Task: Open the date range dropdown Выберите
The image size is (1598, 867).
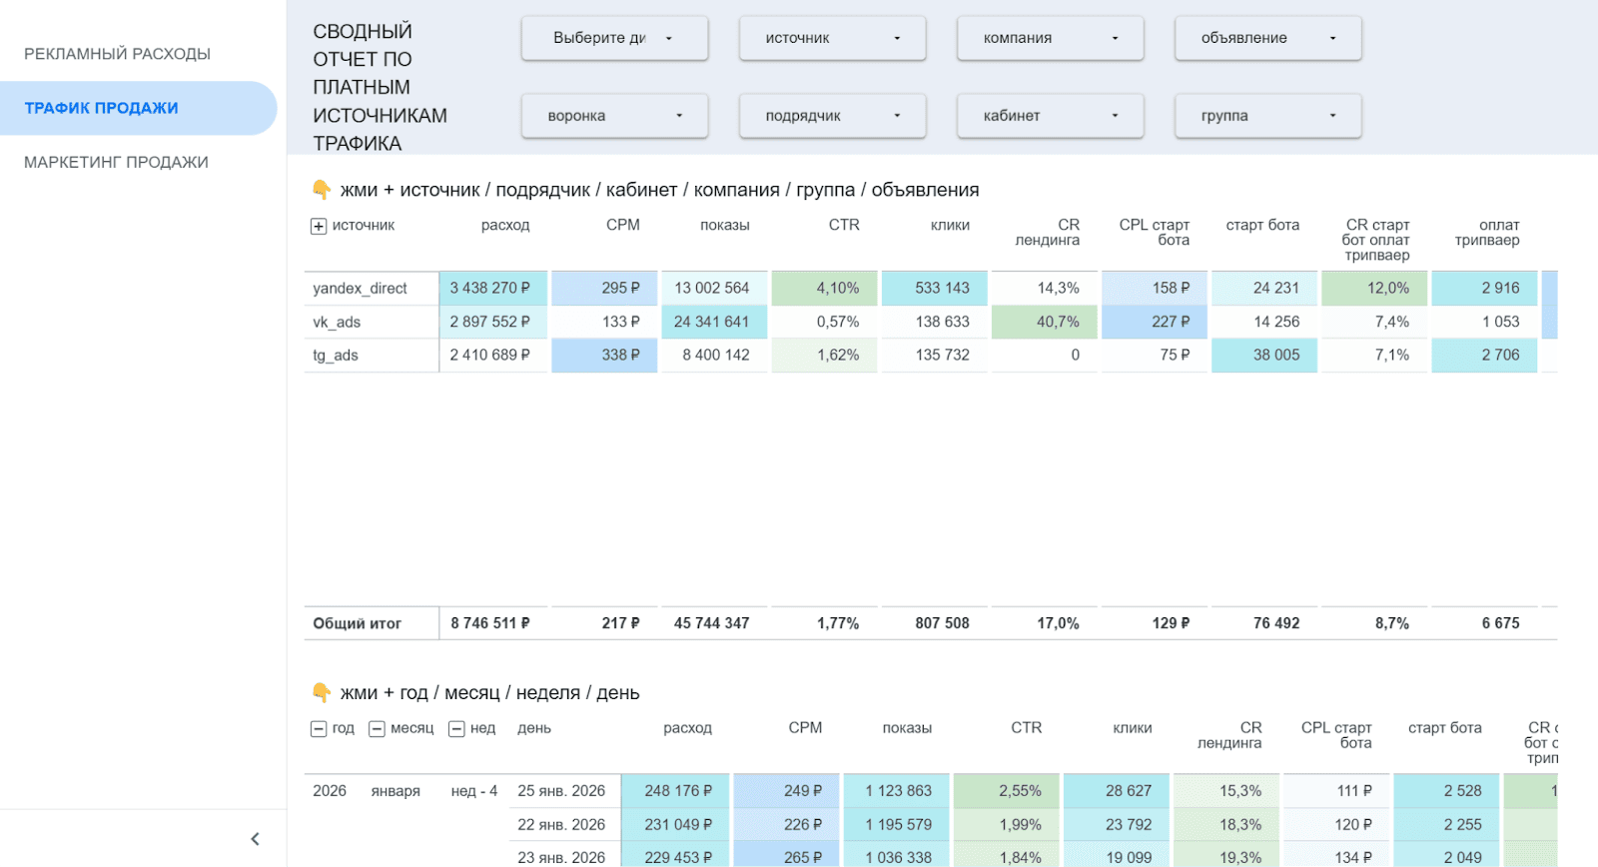Action: click(x=614, y=38)
